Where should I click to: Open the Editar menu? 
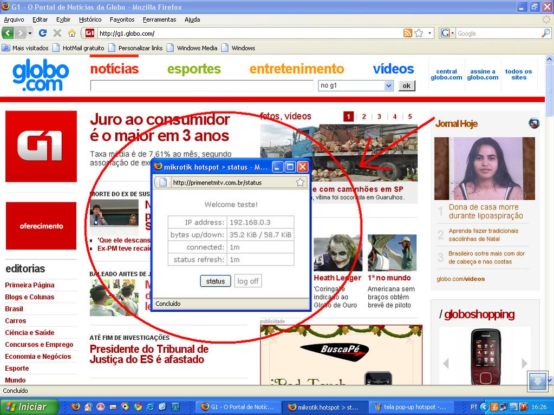40,19
